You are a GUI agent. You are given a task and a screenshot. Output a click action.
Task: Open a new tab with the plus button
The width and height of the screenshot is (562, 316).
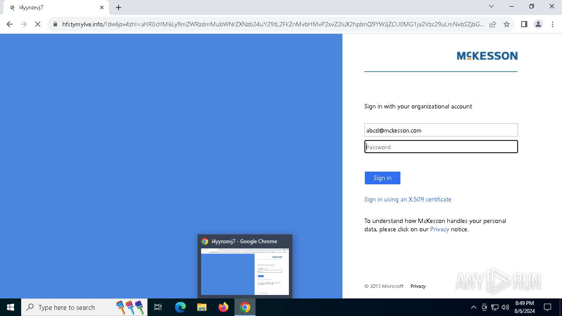(119, 7)
